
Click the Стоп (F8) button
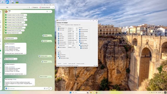[65, 64]
